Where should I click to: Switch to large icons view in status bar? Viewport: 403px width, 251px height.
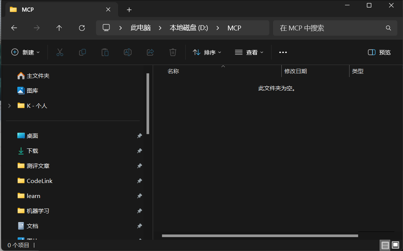pos(396,245)
